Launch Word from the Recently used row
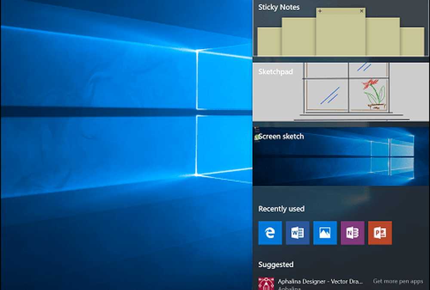430x290 pixels. [298, 233]
